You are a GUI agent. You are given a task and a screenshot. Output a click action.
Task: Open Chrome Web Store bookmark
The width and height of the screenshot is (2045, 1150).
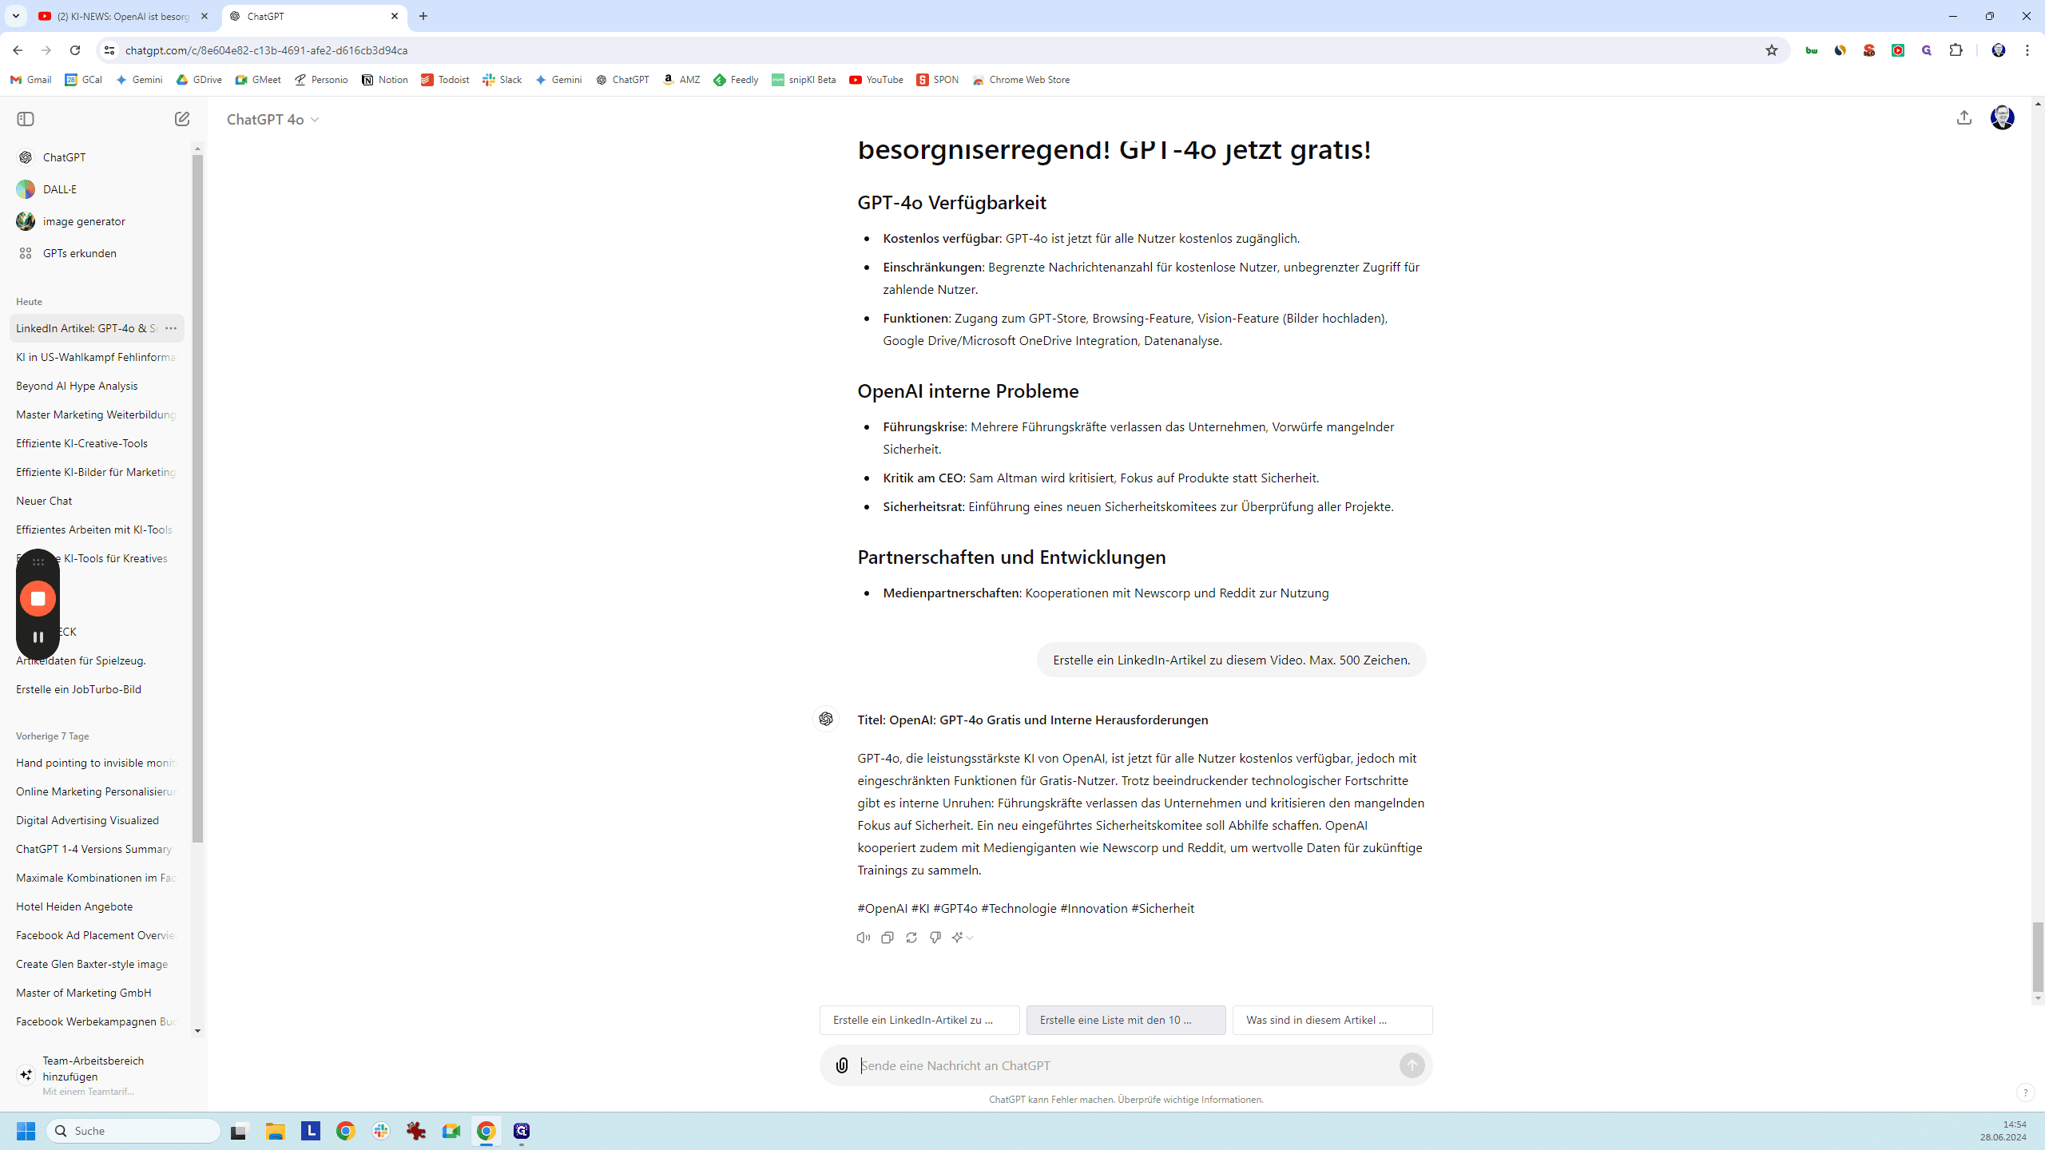(1021, 80)
